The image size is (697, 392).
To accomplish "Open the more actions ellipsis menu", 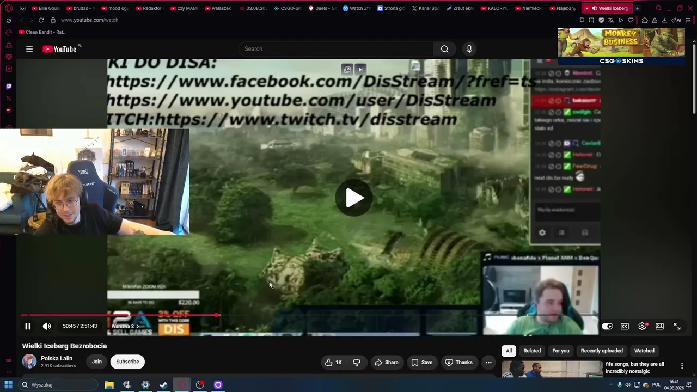I will (488, 362).
